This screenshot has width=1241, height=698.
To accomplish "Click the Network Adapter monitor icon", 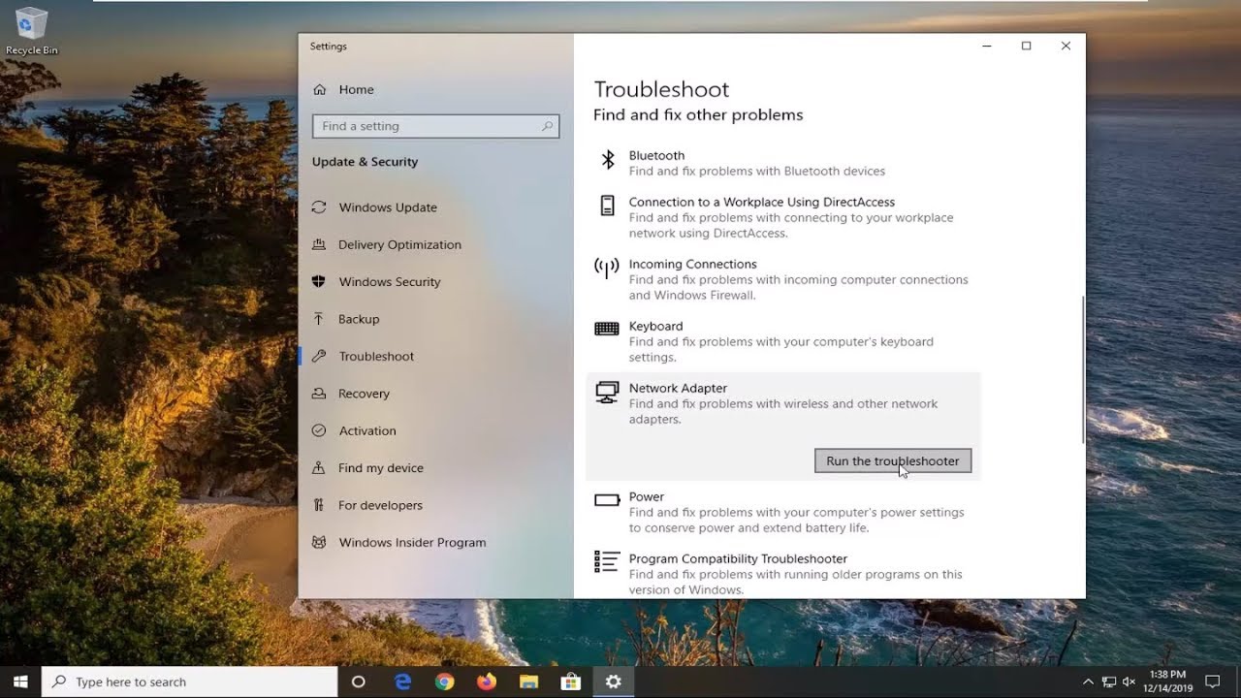I will click(x=607, y=392).
